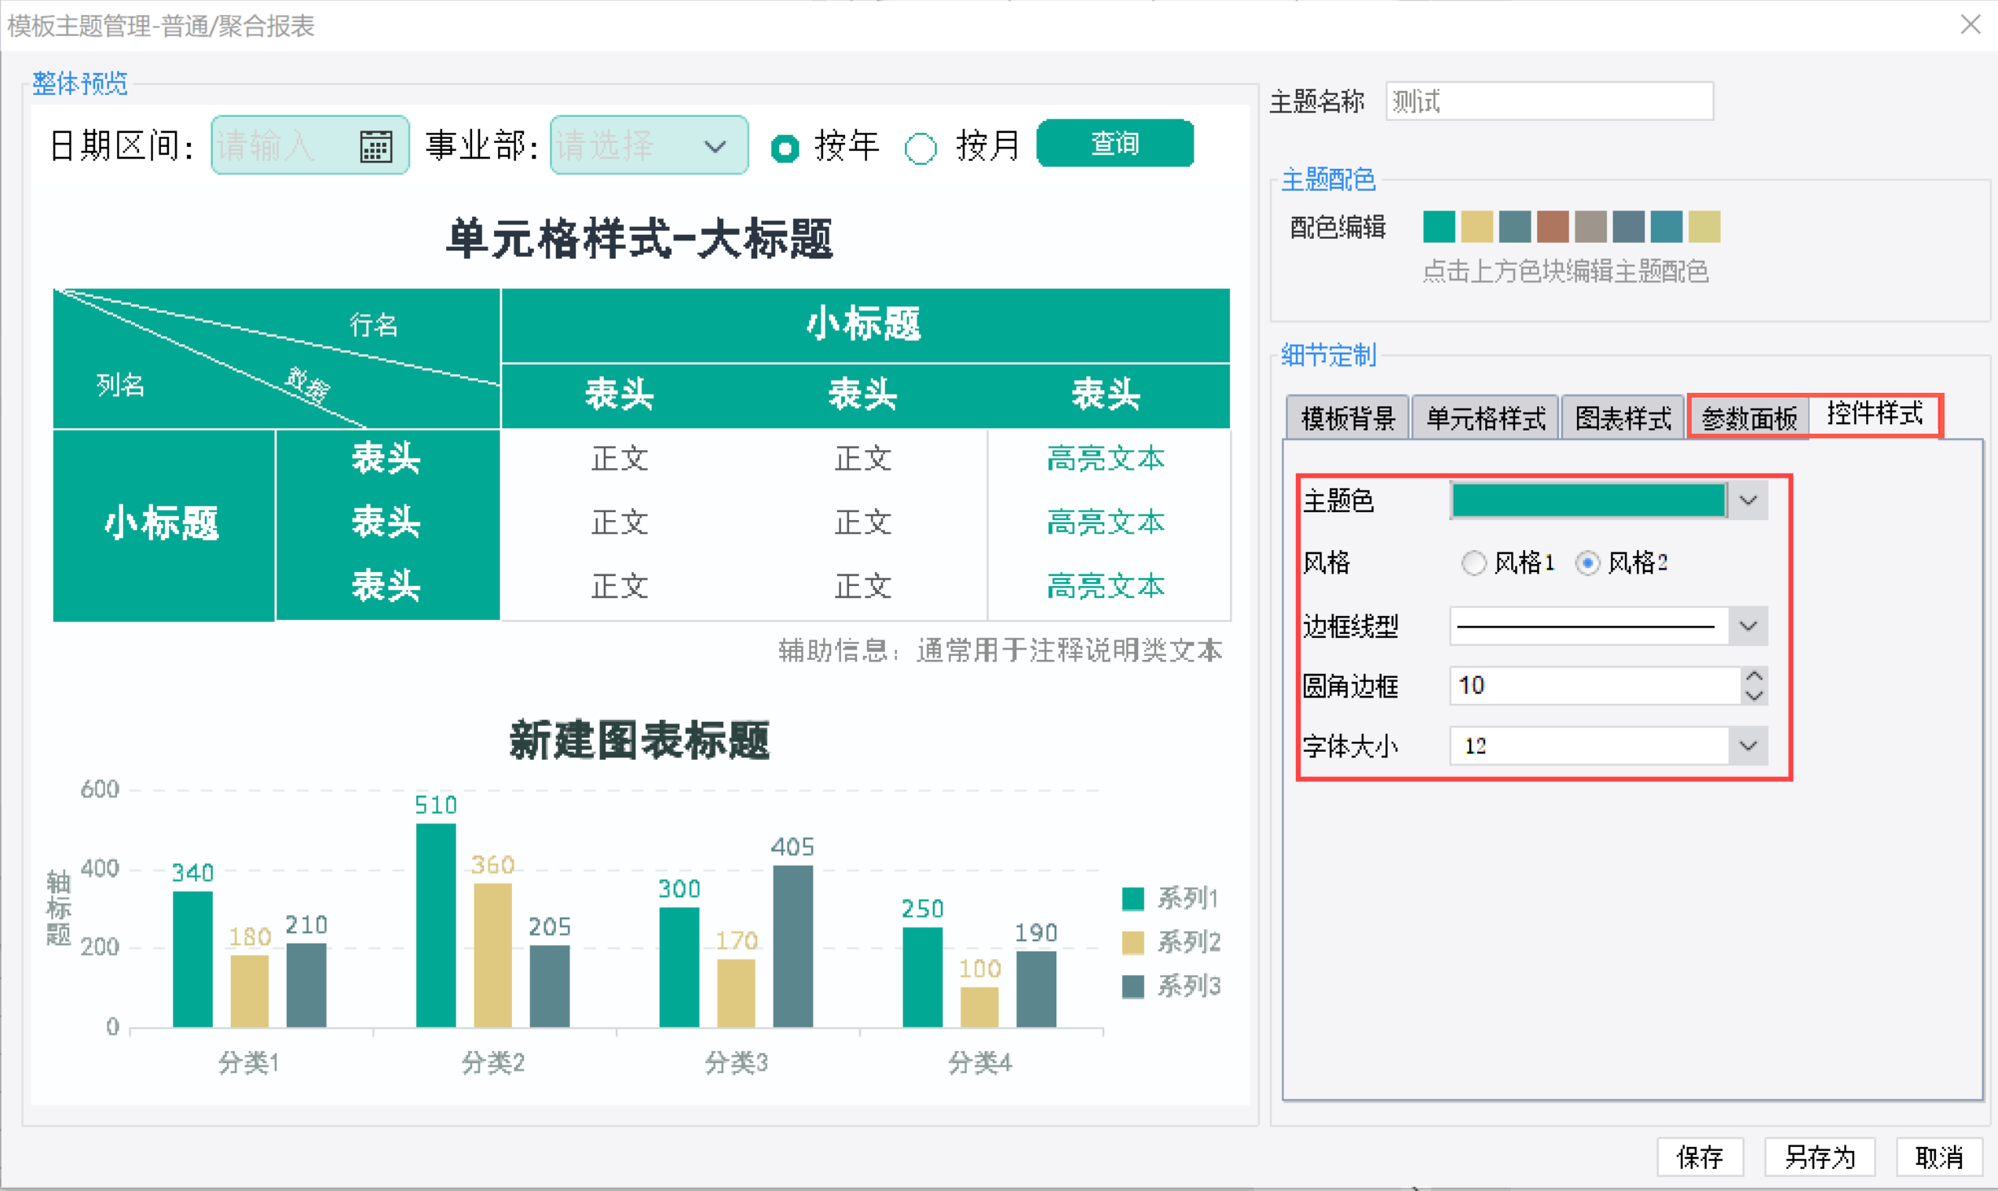
Task: Choose 风格1 style radio button
Action: click(x=1473, y=563)
